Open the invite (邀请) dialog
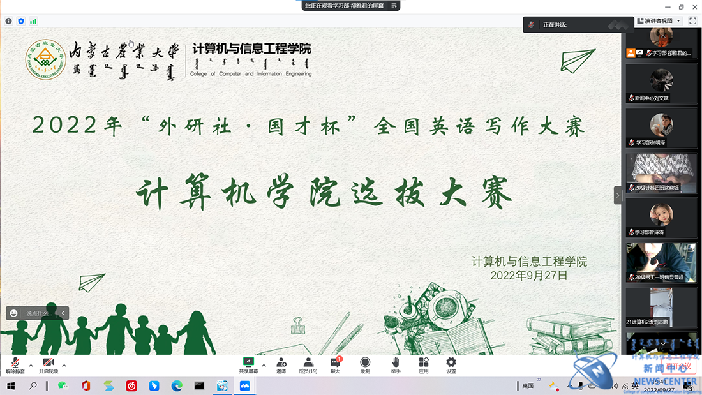The image size is (702, 395). pyautogui.click(x=281, y=365)
